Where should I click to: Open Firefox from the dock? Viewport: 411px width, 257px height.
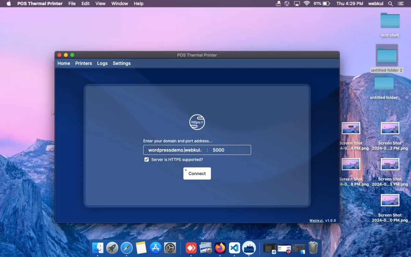point(220,247)
